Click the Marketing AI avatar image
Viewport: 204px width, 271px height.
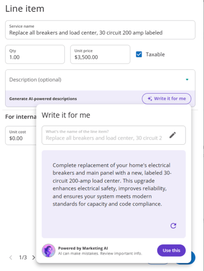click(48, 251)
